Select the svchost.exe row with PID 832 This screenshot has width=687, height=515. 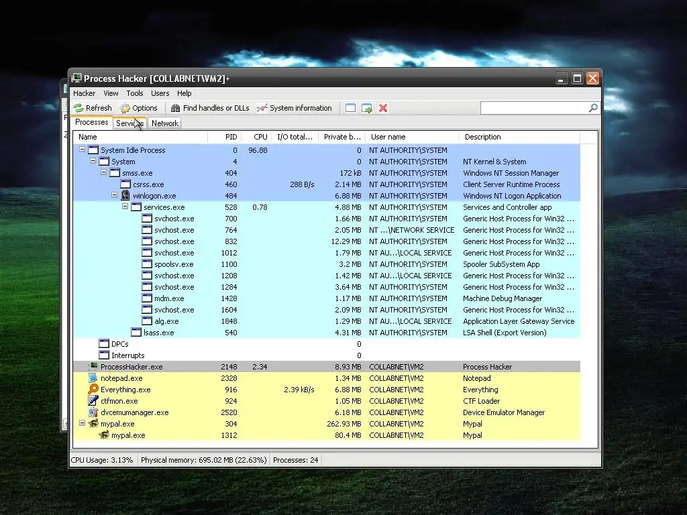(x=327, y=241)
